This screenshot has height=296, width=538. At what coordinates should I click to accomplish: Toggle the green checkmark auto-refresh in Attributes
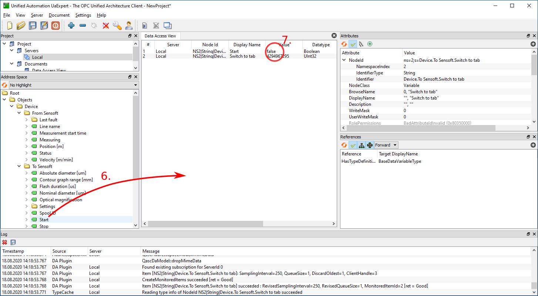click(353, 44)
